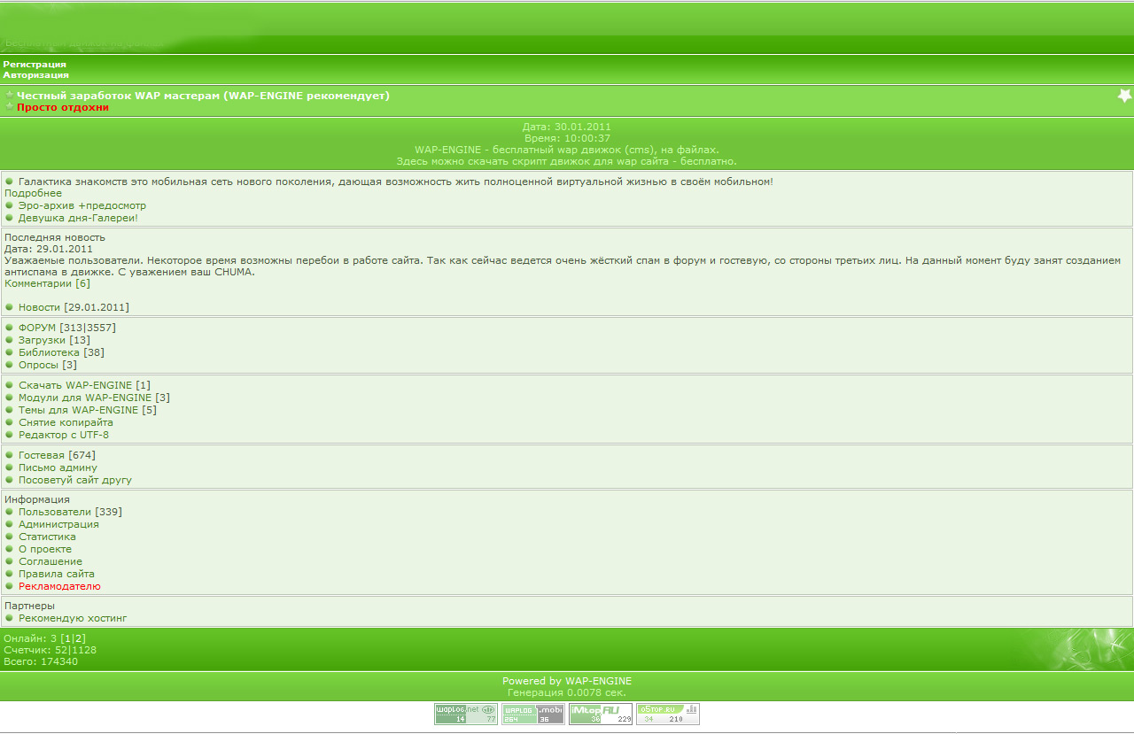Click the Последняя новость heading

tap(55, 237)
